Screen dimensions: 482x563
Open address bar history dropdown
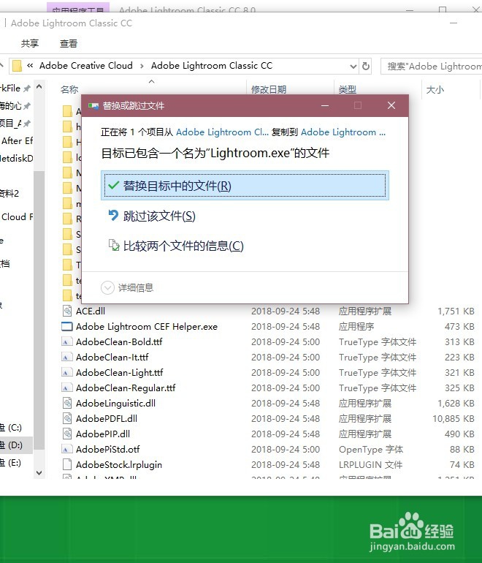point(353,66)
